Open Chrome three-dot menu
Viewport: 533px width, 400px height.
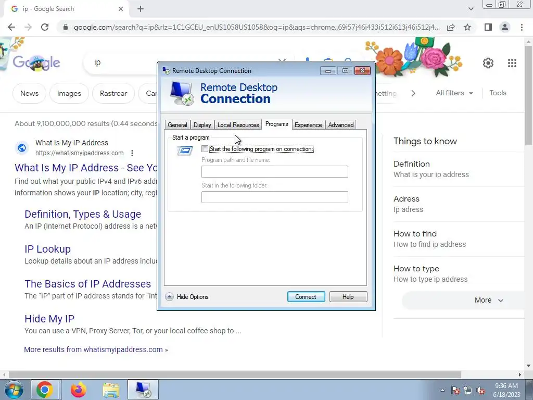click(522, 27)
